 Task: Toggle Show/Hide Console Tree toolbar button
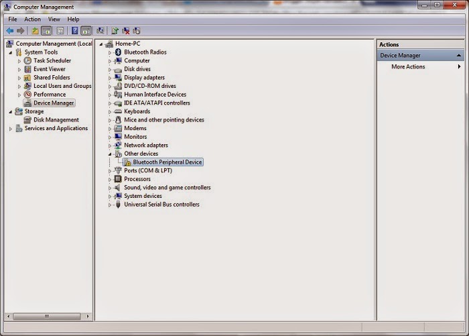coord(46,31)
